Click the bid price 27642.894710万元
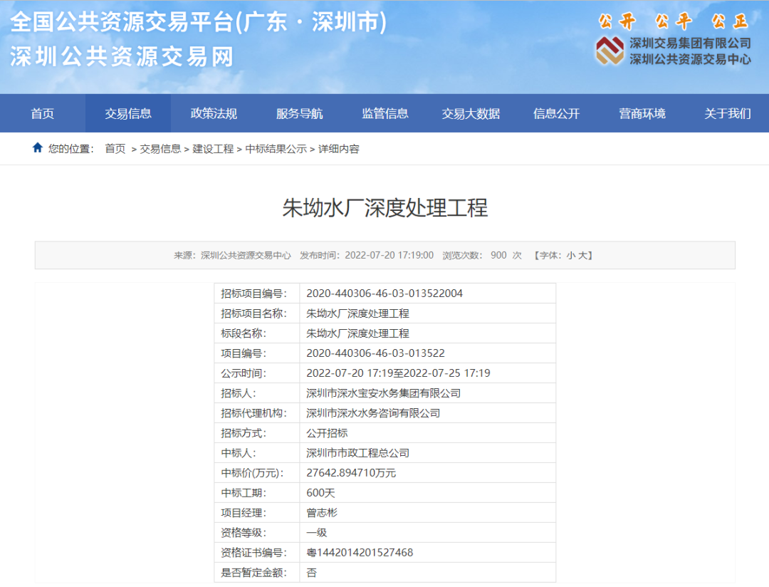 point(351,472)
